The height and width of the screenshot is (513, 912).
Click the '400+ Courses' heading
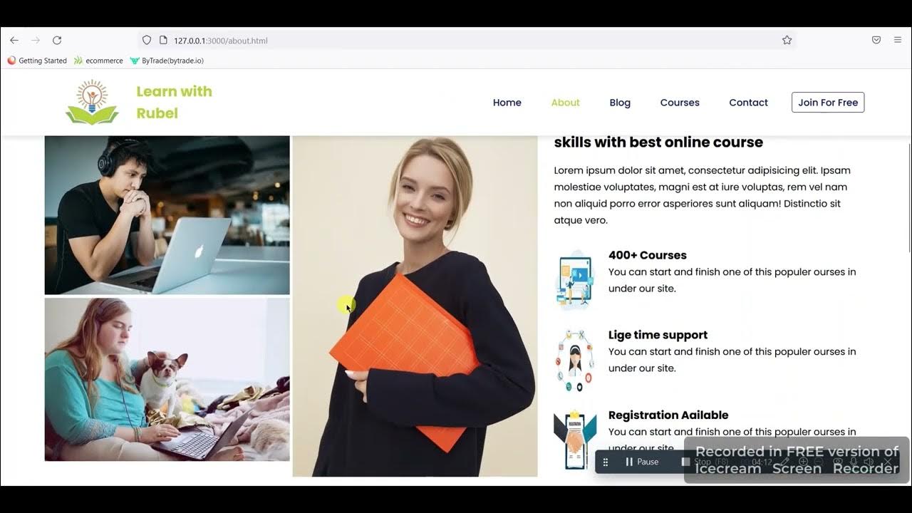(x=648, y=255)
